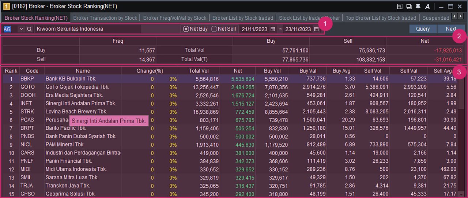Open the start date calendar picker

click(273, 29)
